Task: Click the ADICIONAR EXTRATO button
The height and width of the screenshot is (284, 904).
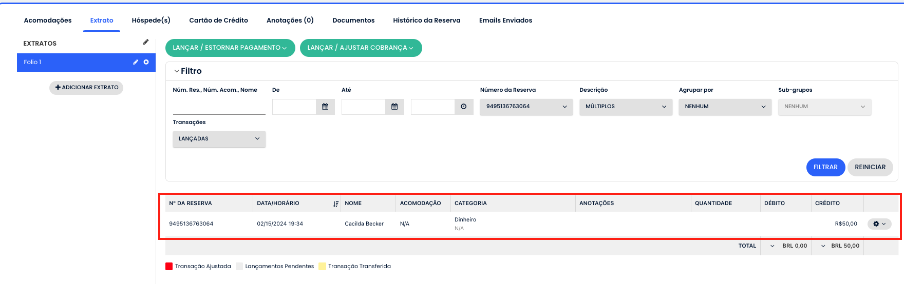Action: tap(86, 88)
